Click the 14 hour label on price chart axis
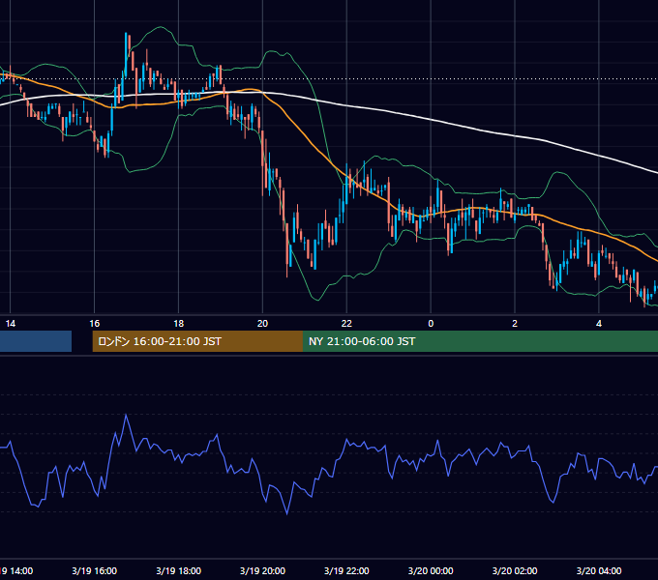This screenshot has height=580, width=658. 11,324
